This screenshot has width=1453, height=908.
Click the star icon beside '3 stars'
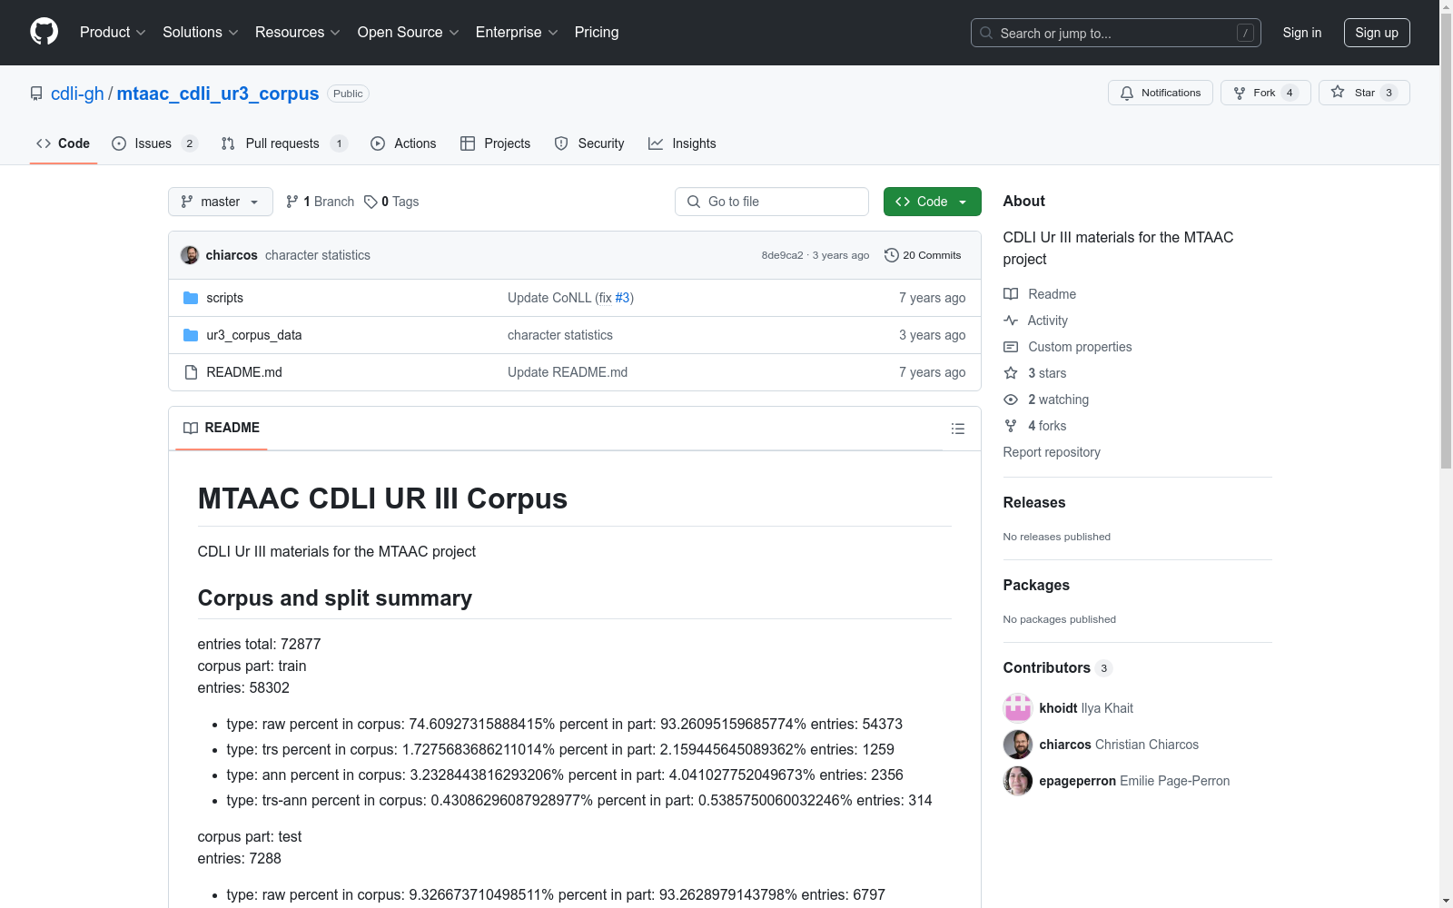[x=1011, y=373]
